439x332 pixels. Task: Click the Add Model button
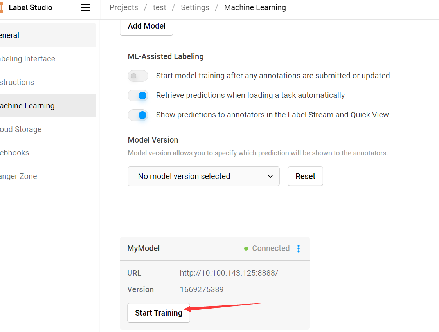pos(146,26)
